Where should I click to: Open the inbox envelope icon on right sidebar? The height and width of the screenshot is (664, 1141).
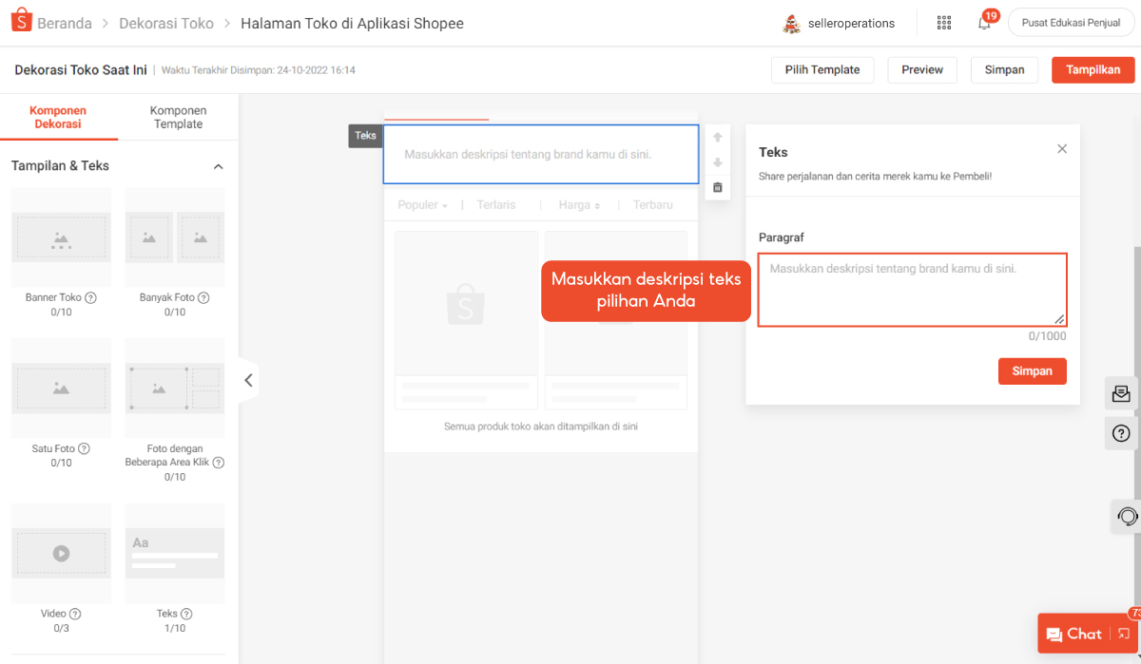pos(1121,393)
